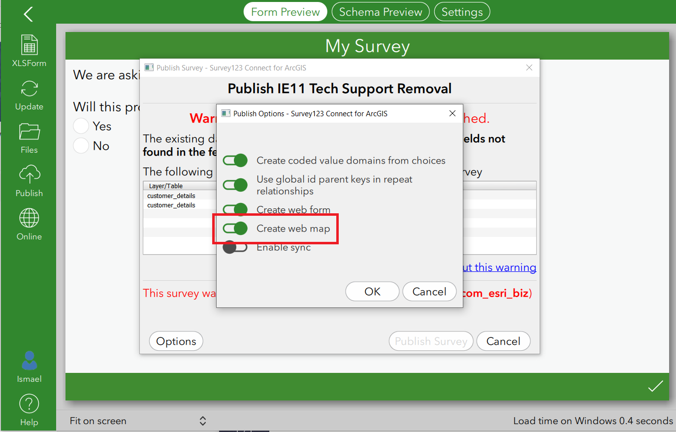
Task: Open the XLSForm spreadsheet icon
Action: coord(29,45)
